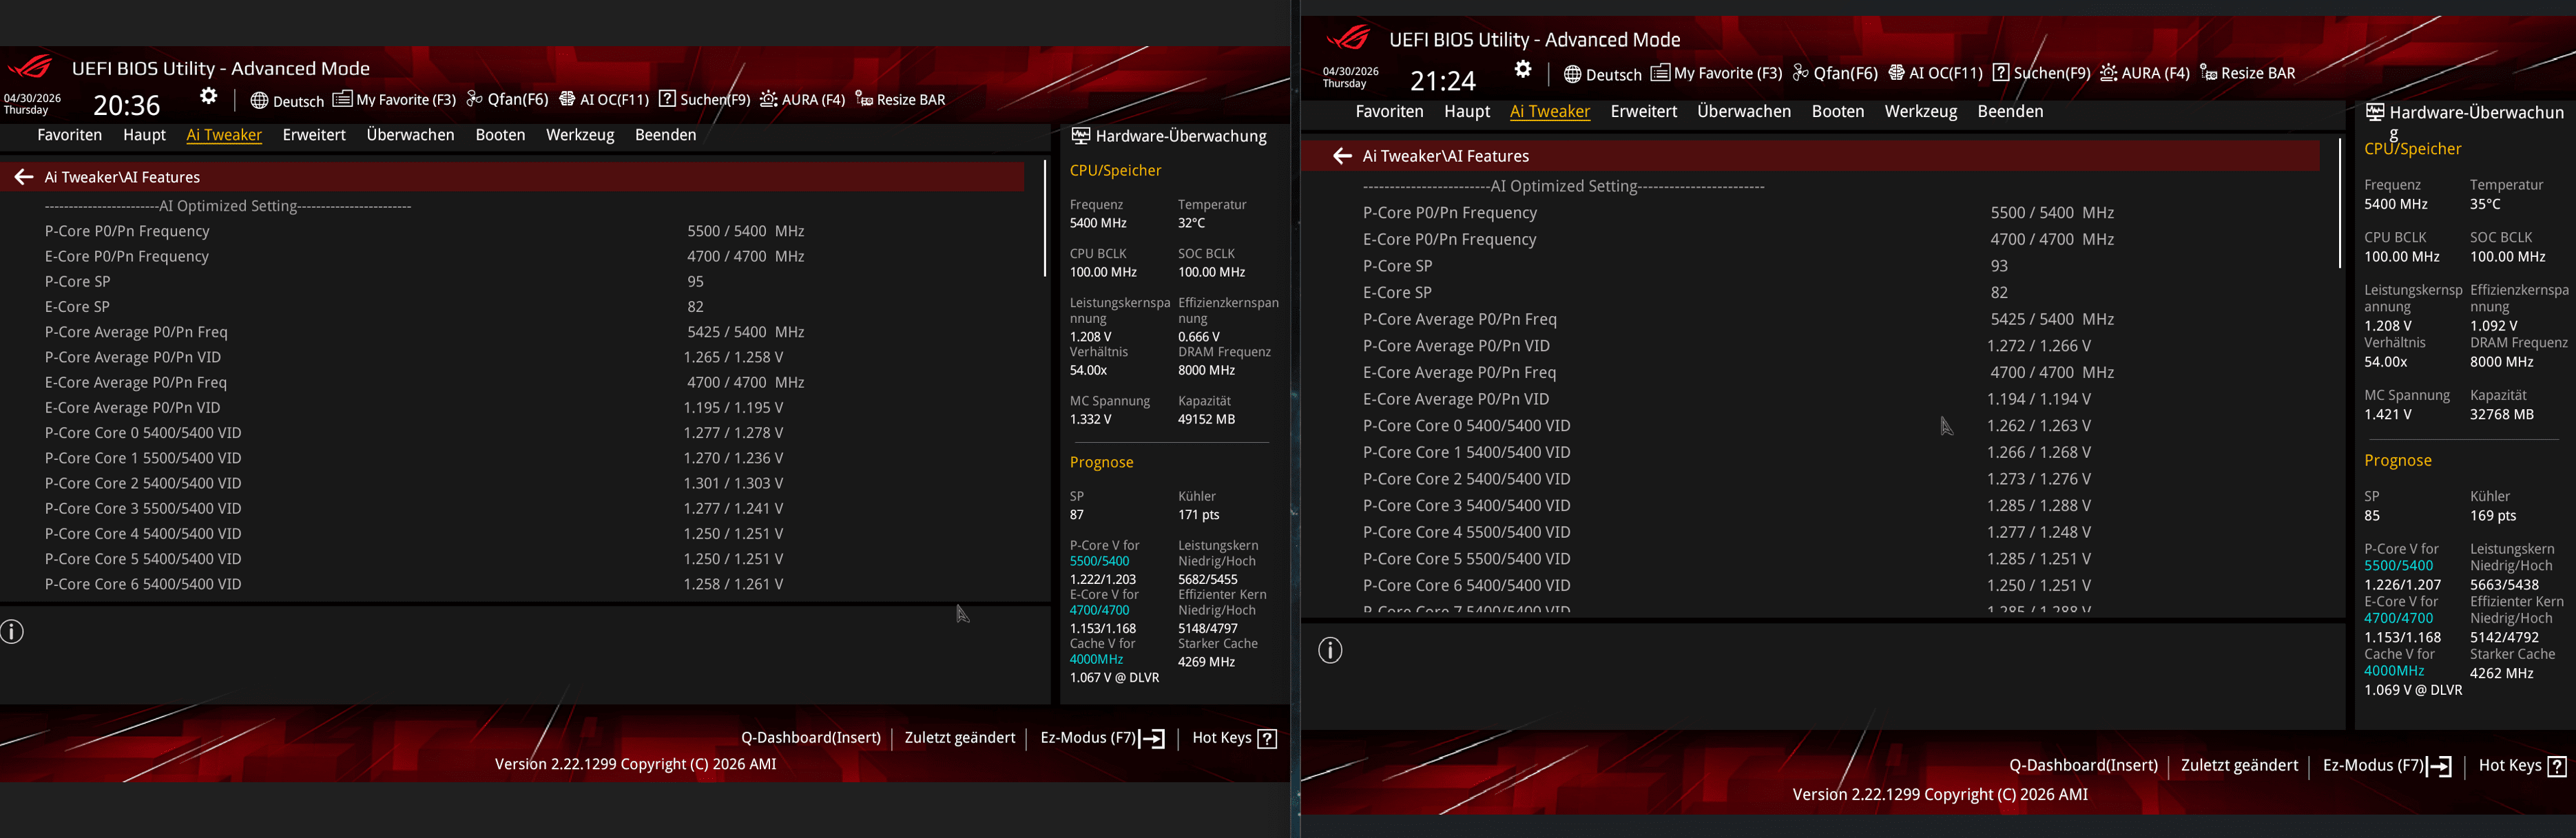
Task: Switch to Ez-Modus (F7) in the 20:36 BIOS
Action: [1102, 738]
